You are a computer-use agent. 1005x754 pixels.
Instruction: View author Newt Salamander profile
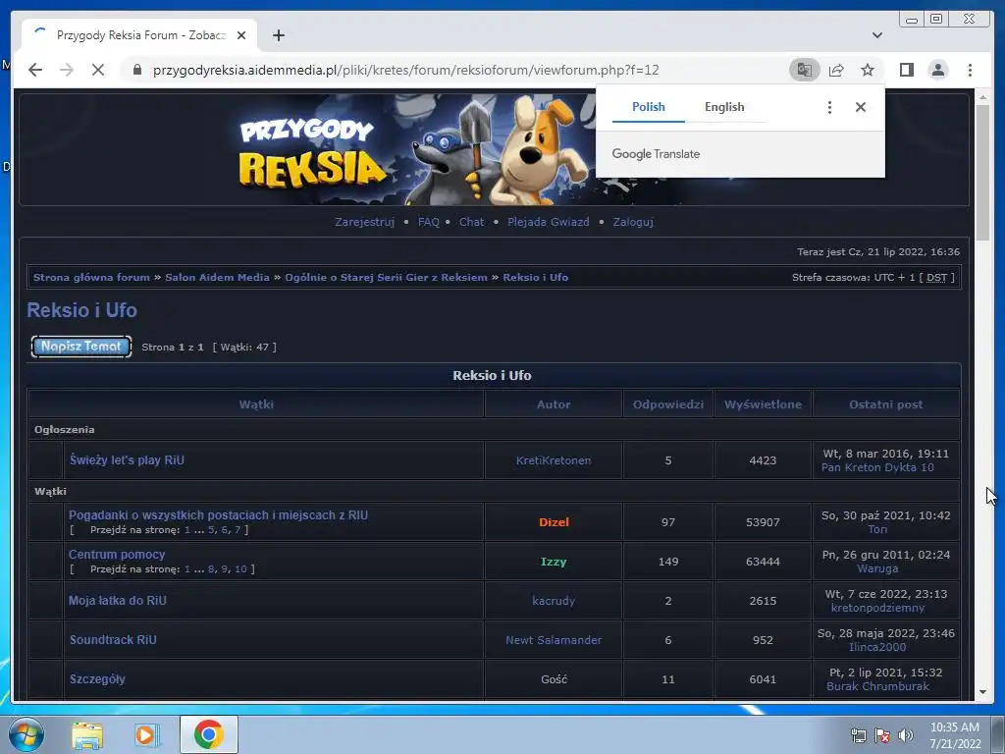pos(554,640)
